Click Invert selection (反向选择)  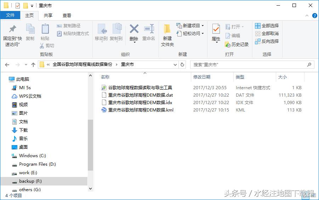click(x=267, y=41)
